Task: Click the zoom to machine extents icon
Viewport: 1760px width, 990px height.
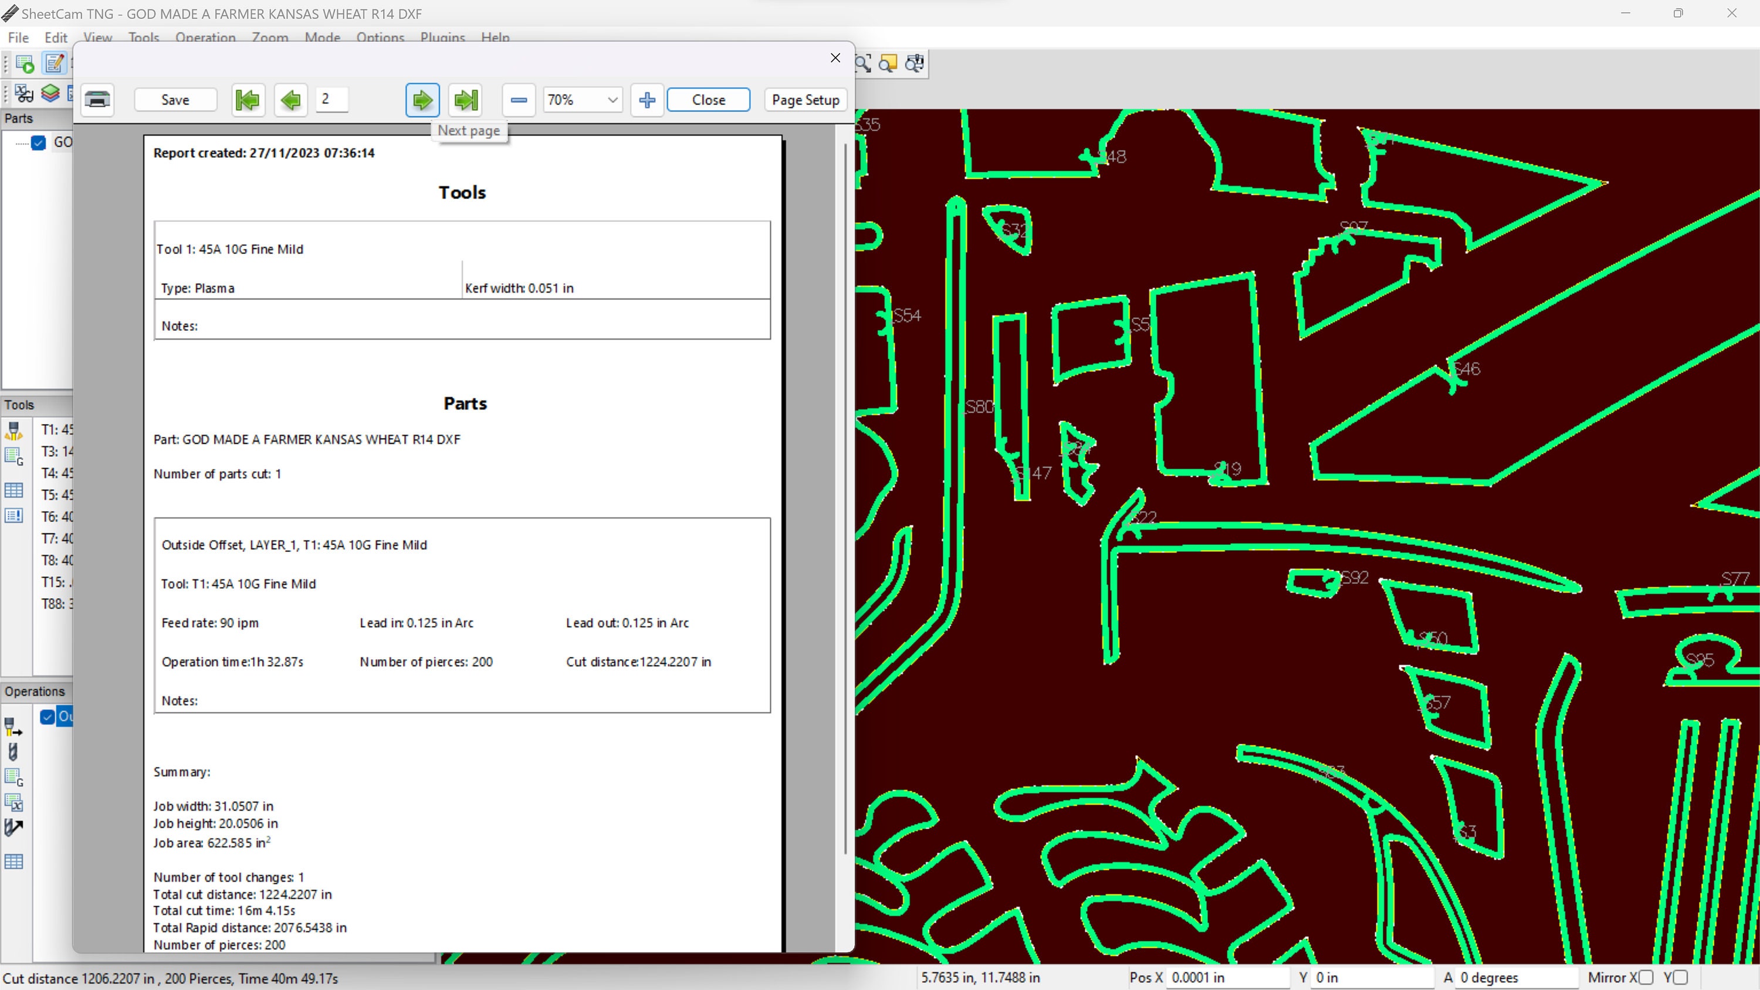Action: [x=914, y=63]
